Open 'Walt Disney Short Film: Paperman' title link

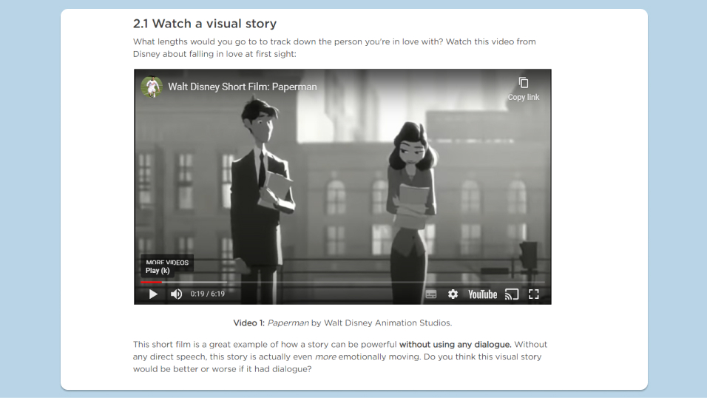[243, 87]
